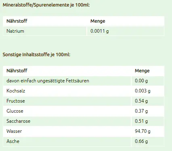Select the Saccharose row label

(19, 121)
